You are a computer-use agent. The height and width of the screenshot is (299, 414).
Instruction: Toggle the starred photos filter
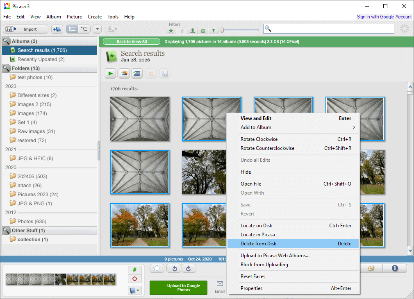(171, 31)
